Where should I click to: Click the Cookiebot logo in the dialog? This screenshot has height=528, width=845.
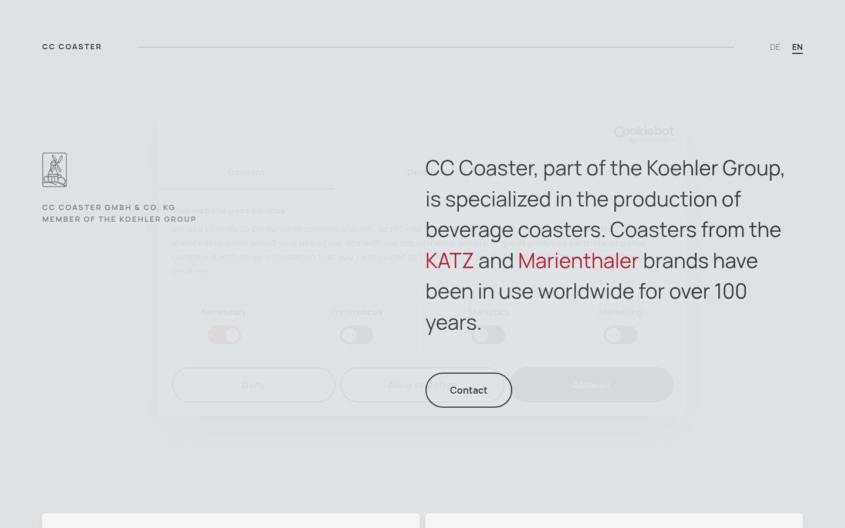click(644, 134)
